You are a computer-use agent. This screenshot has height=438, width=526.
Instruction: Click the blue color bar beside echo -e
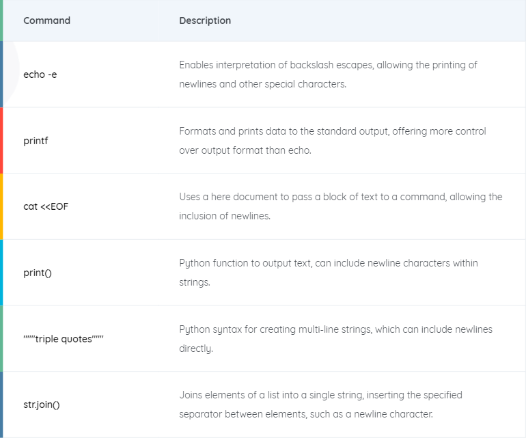click(1, 74)
